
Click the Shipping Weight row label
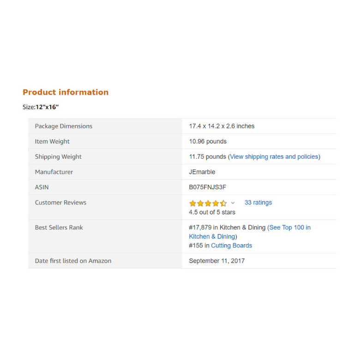(x=58, y=156)
